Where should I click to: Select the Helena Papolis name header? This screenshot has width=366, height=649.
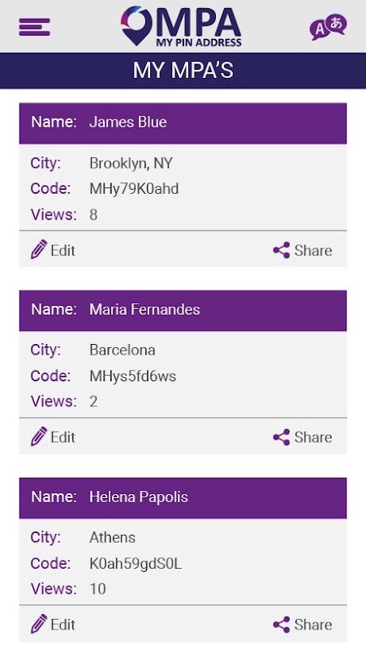click(183, 498)
